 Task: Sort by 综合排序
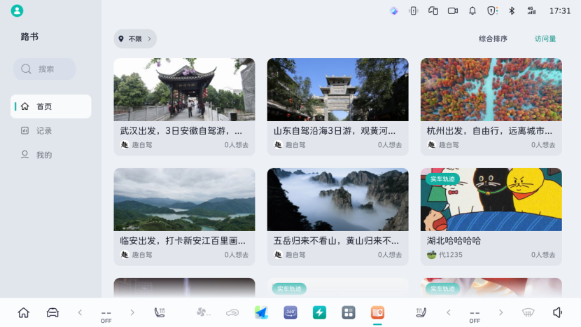pos(493,39)
